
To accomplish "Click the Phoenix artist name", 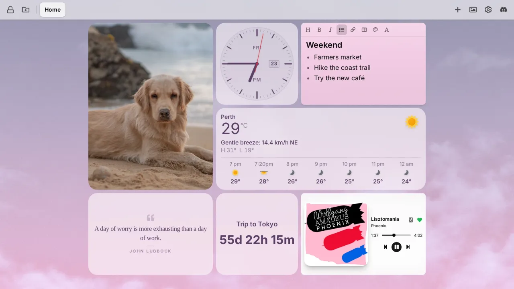I will pyautogui.click(x=378, y=226).
